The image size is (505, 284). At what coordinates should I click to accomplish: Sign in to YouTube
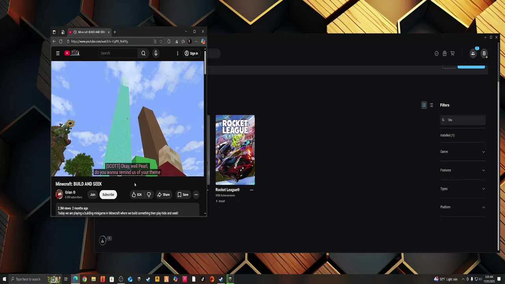[x=191, y=53]
